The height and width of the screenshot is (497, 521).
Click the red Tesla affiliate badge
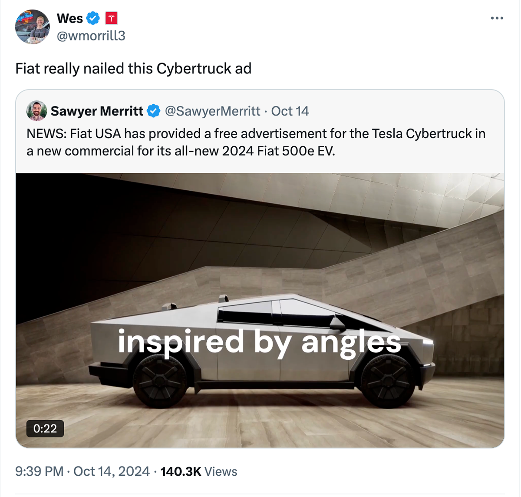[112, 18]
